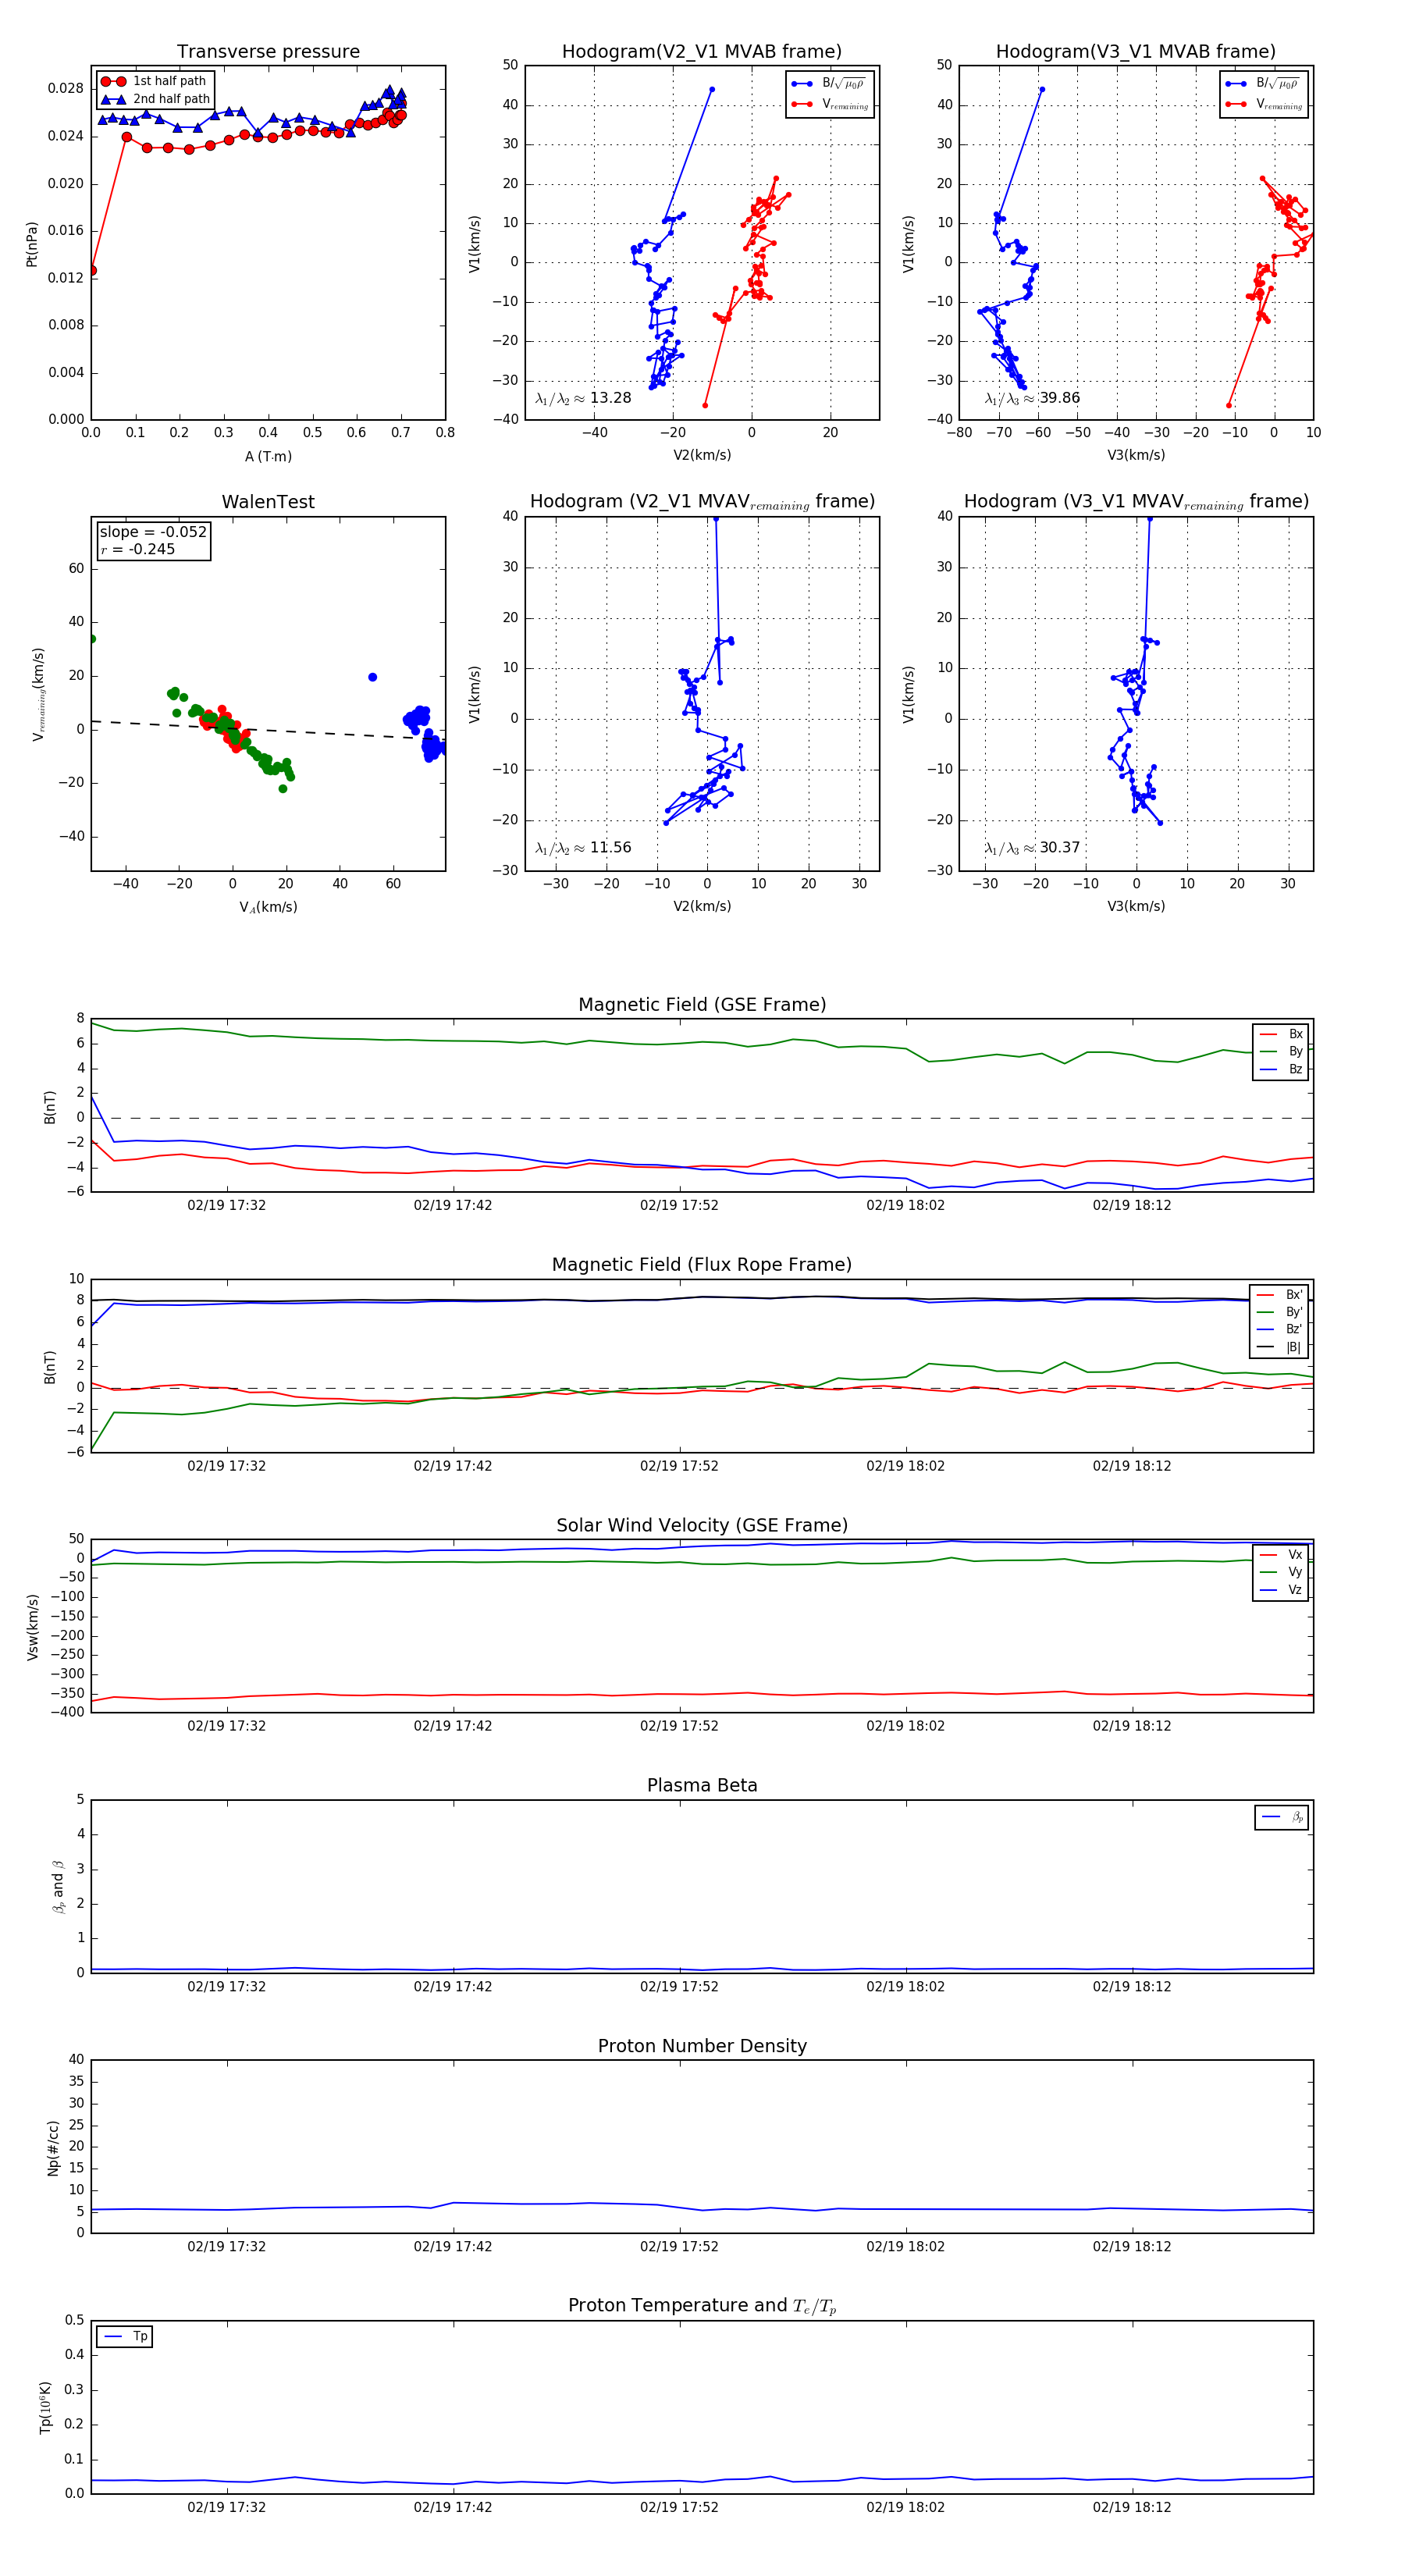The width and height of the screenshot is (1405, 2576).
Task: Click the 'Bz' legend entry in GSE magnetic field
Action: [1281, 1069]
